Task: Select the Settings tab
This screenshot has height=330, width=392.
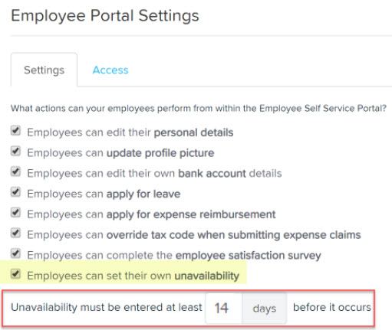Action: pyautogui.click(x=44, y=70)
